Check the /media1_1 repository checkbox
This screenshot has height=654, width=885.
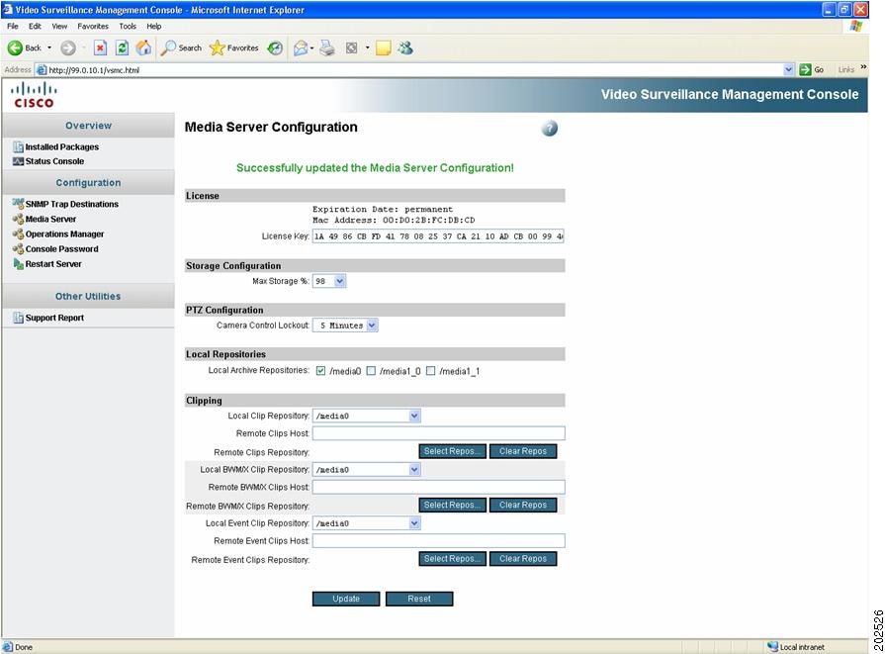tap(431, 370)
